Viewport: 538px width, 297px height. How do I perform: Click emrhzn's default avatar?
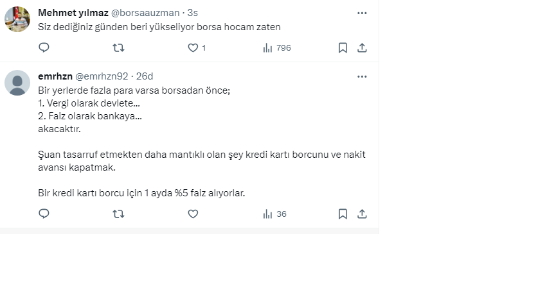click(x=17, y=83)
